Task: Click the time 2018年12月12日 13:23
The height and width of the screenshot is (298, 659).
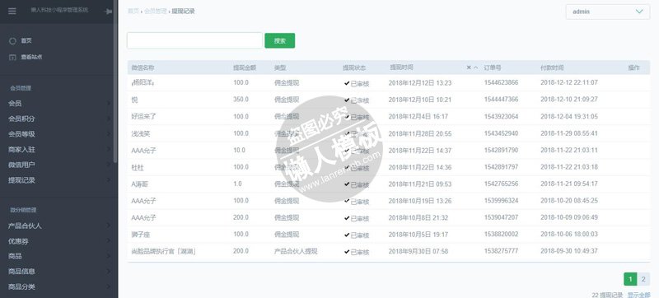Action: coord(420,83)
